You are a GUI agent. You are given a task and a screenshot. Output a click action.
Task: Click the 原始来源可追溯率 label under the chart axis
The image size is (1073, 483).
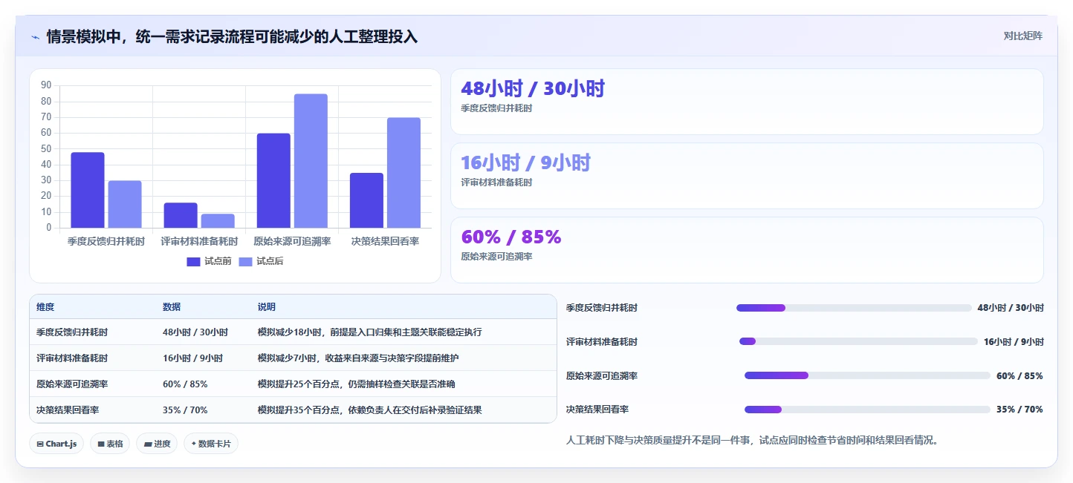292,241
